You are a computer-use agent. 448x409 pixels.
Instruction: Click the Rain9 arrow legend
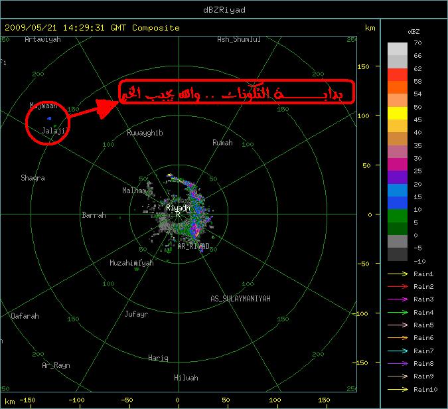[398, 376]
